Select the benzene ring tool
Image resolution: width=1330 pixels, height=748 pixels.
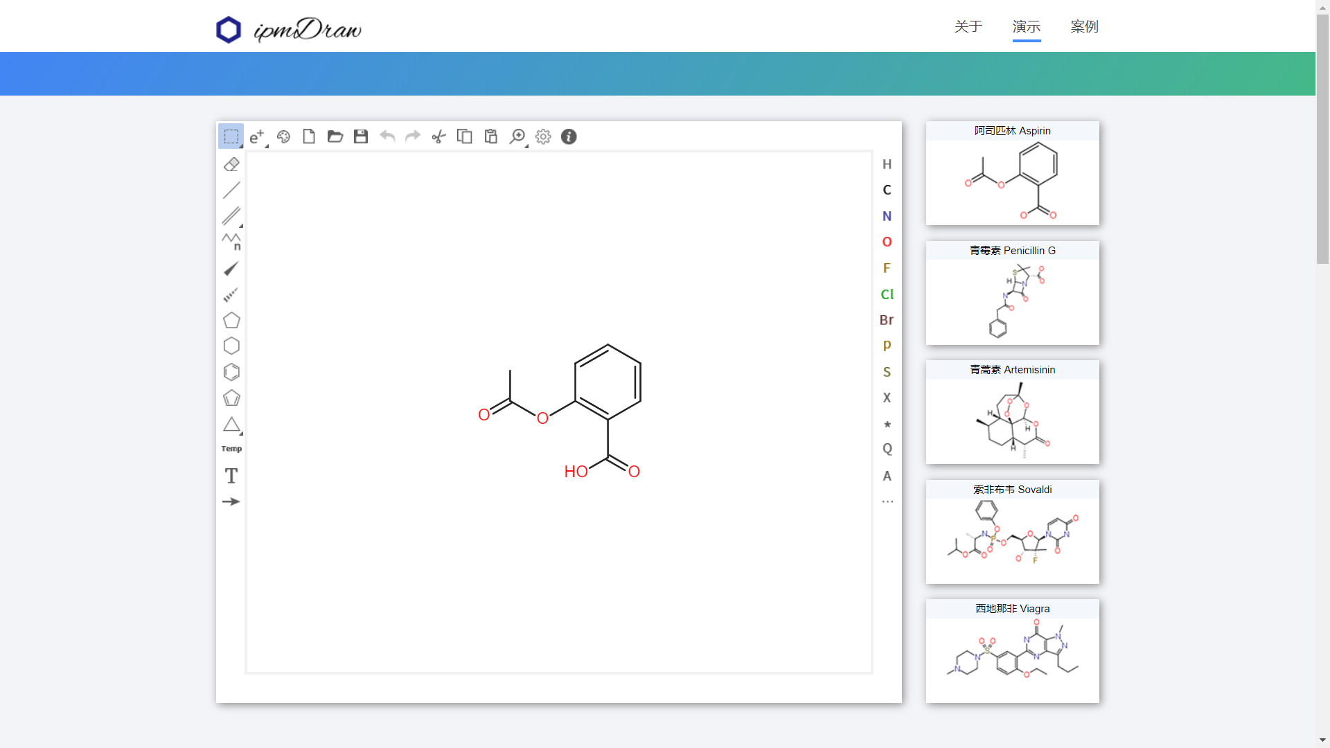click(231, 372)
